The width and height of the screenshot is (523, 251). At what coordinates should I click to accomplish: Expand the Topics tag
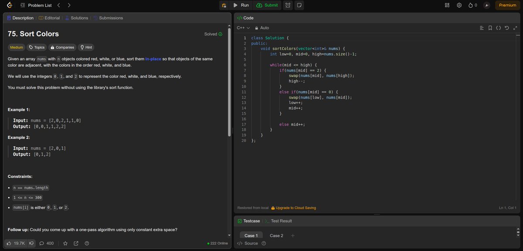pos(37,47)
